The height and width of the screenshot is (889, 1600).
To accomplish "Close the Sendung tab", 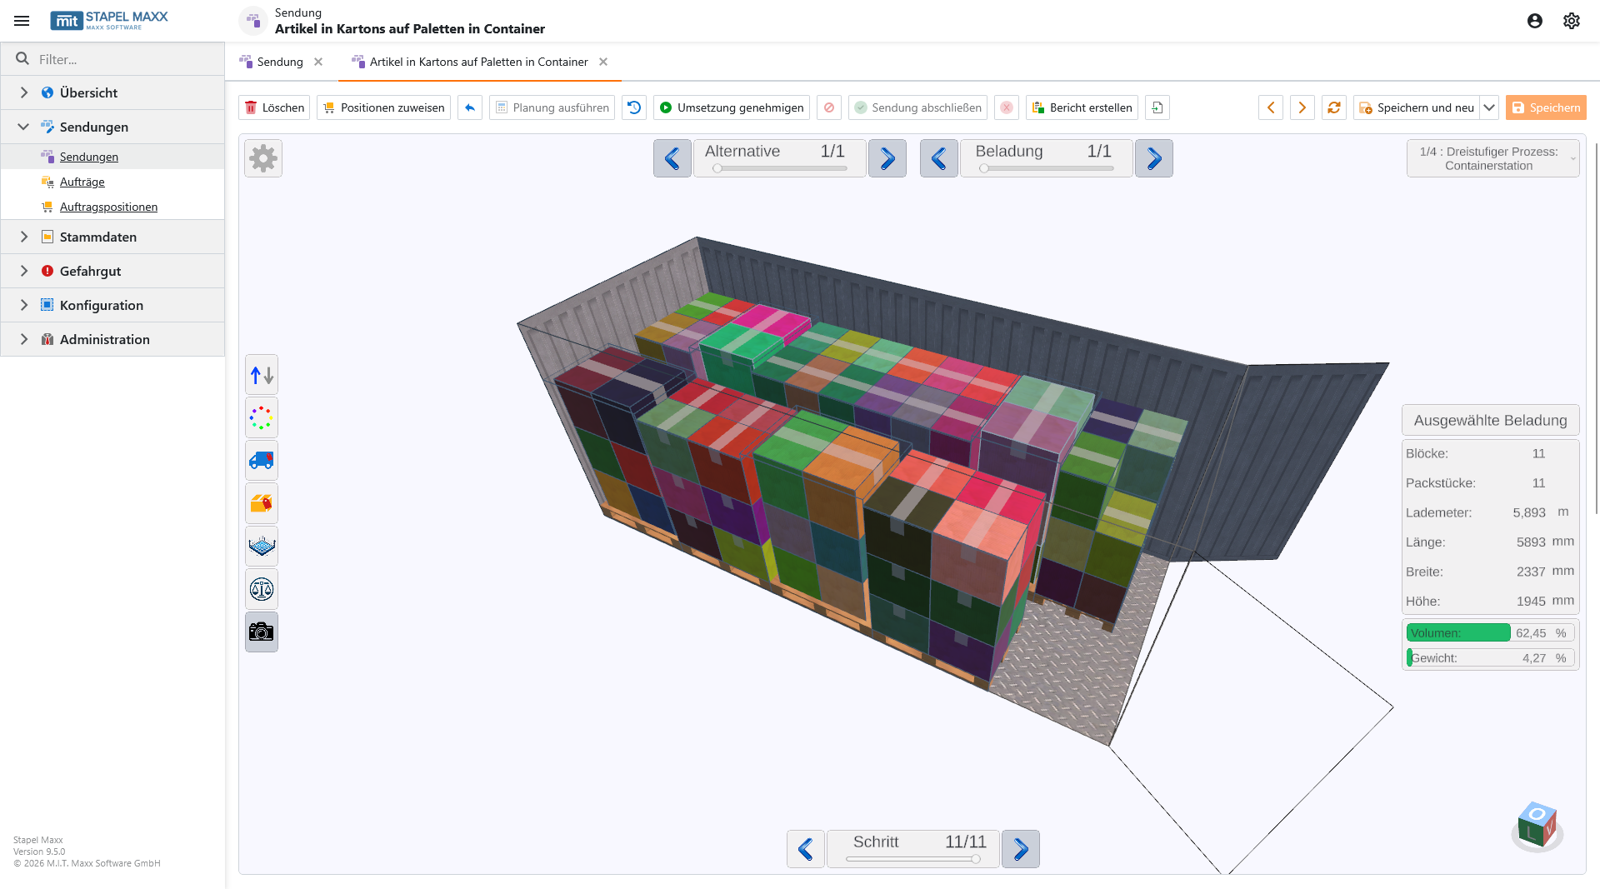I will pyautogui.click(x=318, y=62).
